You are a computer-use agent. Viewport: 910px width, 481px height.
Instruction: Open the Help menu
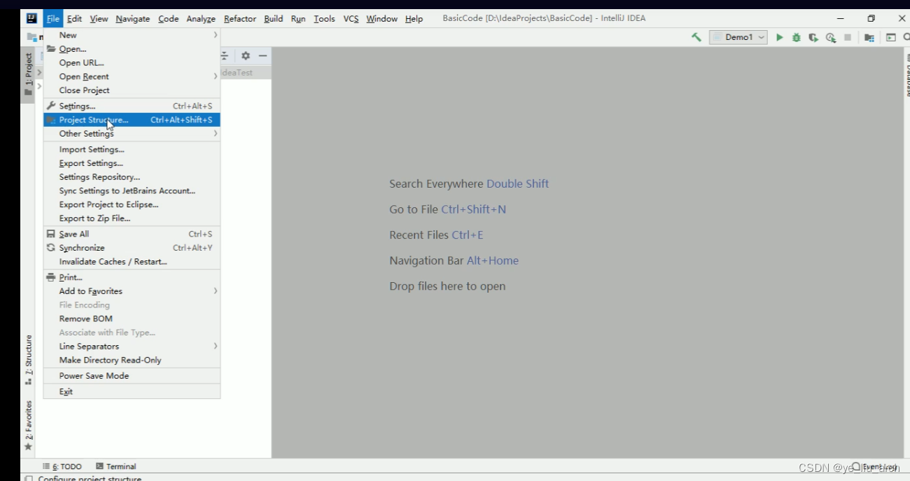[414, 19]
